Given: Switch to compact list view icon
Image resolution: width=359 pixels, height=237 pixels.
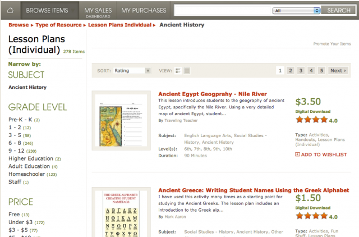Looking at the screenshot, I should pyautogui.click(x=187, y=71).
